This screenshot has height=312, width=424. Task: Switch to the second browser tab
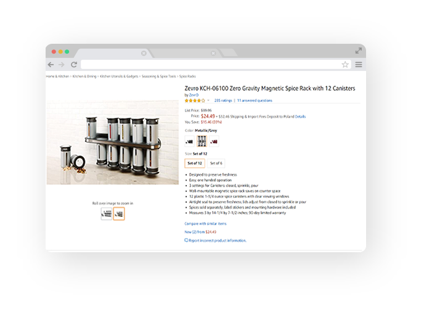(184, 53)
